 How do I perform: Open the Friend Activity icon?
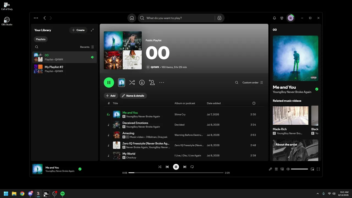(282, 18)
